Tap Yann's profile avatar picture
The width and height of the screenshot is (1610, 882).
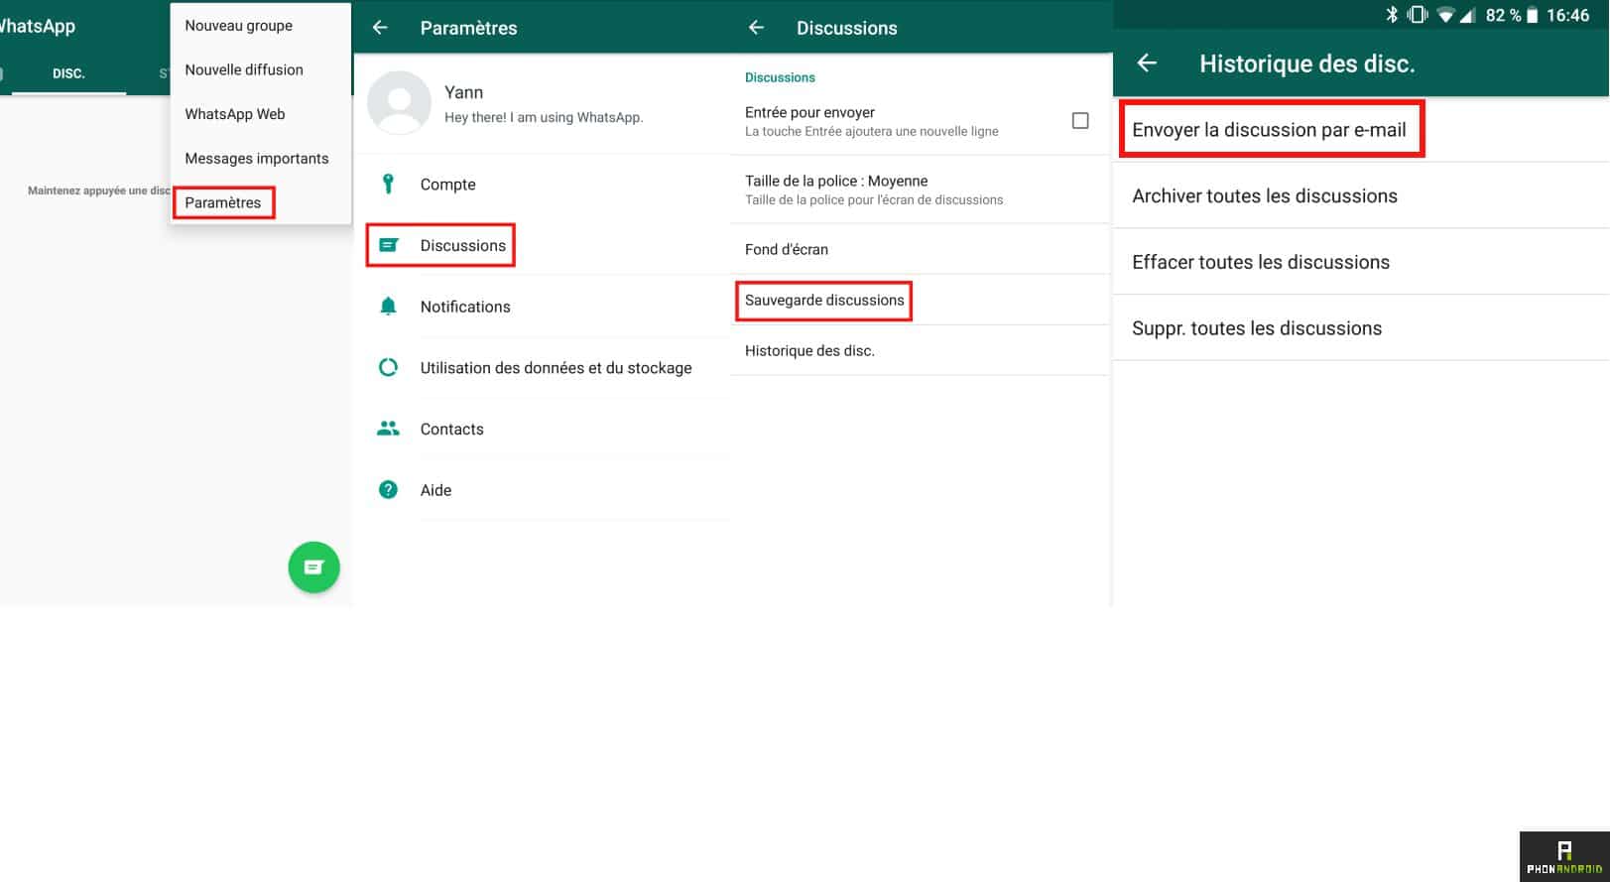pyautogui.click(x=399, y=102)
